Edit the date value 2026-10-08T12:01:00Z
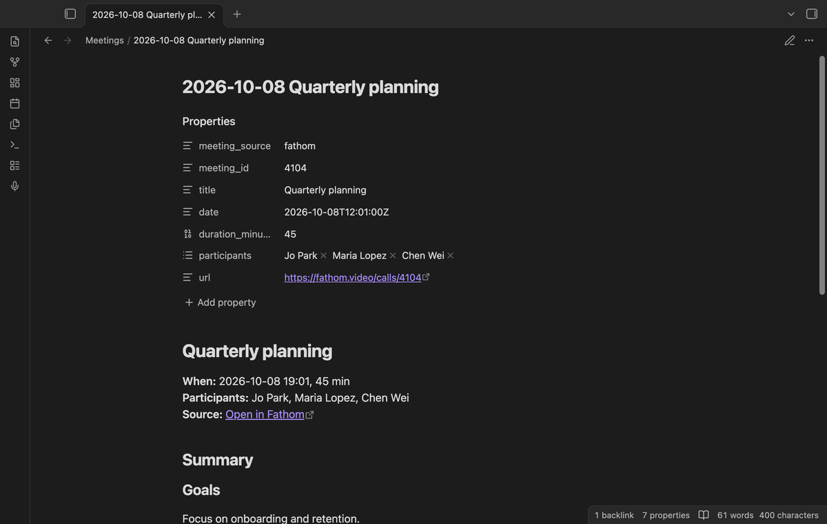Viewport: 827px width, 524px height. coord(336,212)
